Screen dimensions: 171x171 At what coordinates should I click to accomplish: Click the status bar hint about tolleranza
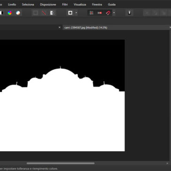pyautogui.click(x=29, y=169)
